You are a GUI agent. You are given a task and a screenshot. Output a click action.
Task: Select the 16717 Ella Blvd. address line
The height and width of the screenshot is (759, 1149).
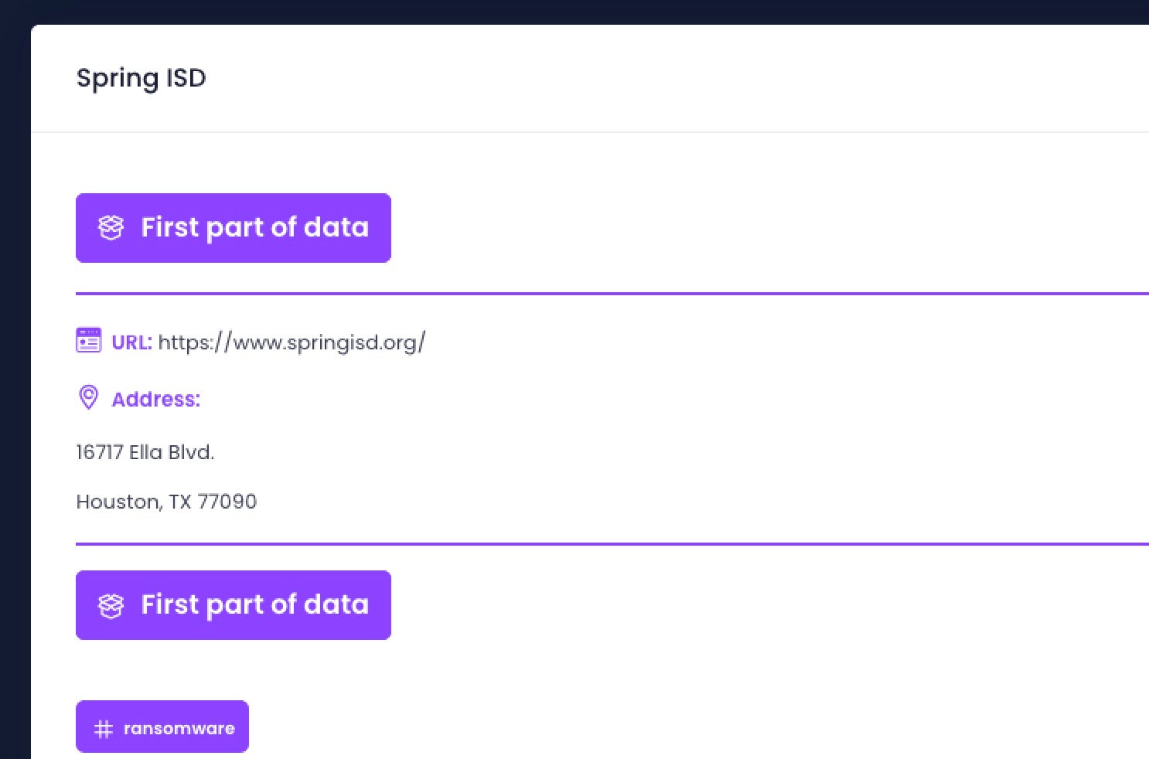click(145, 452)
